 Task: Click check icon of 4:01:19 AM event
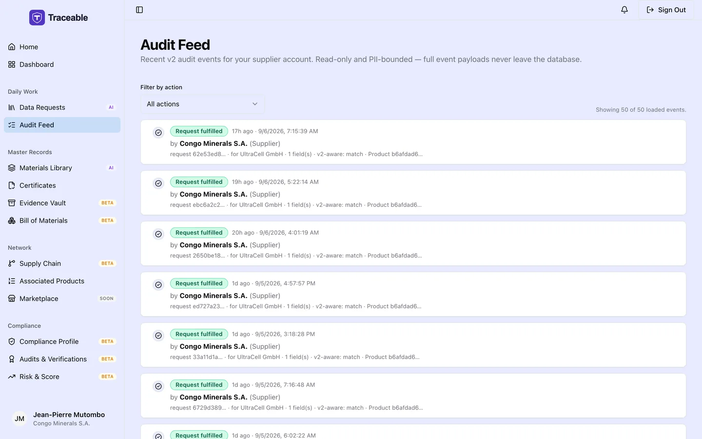158,234
